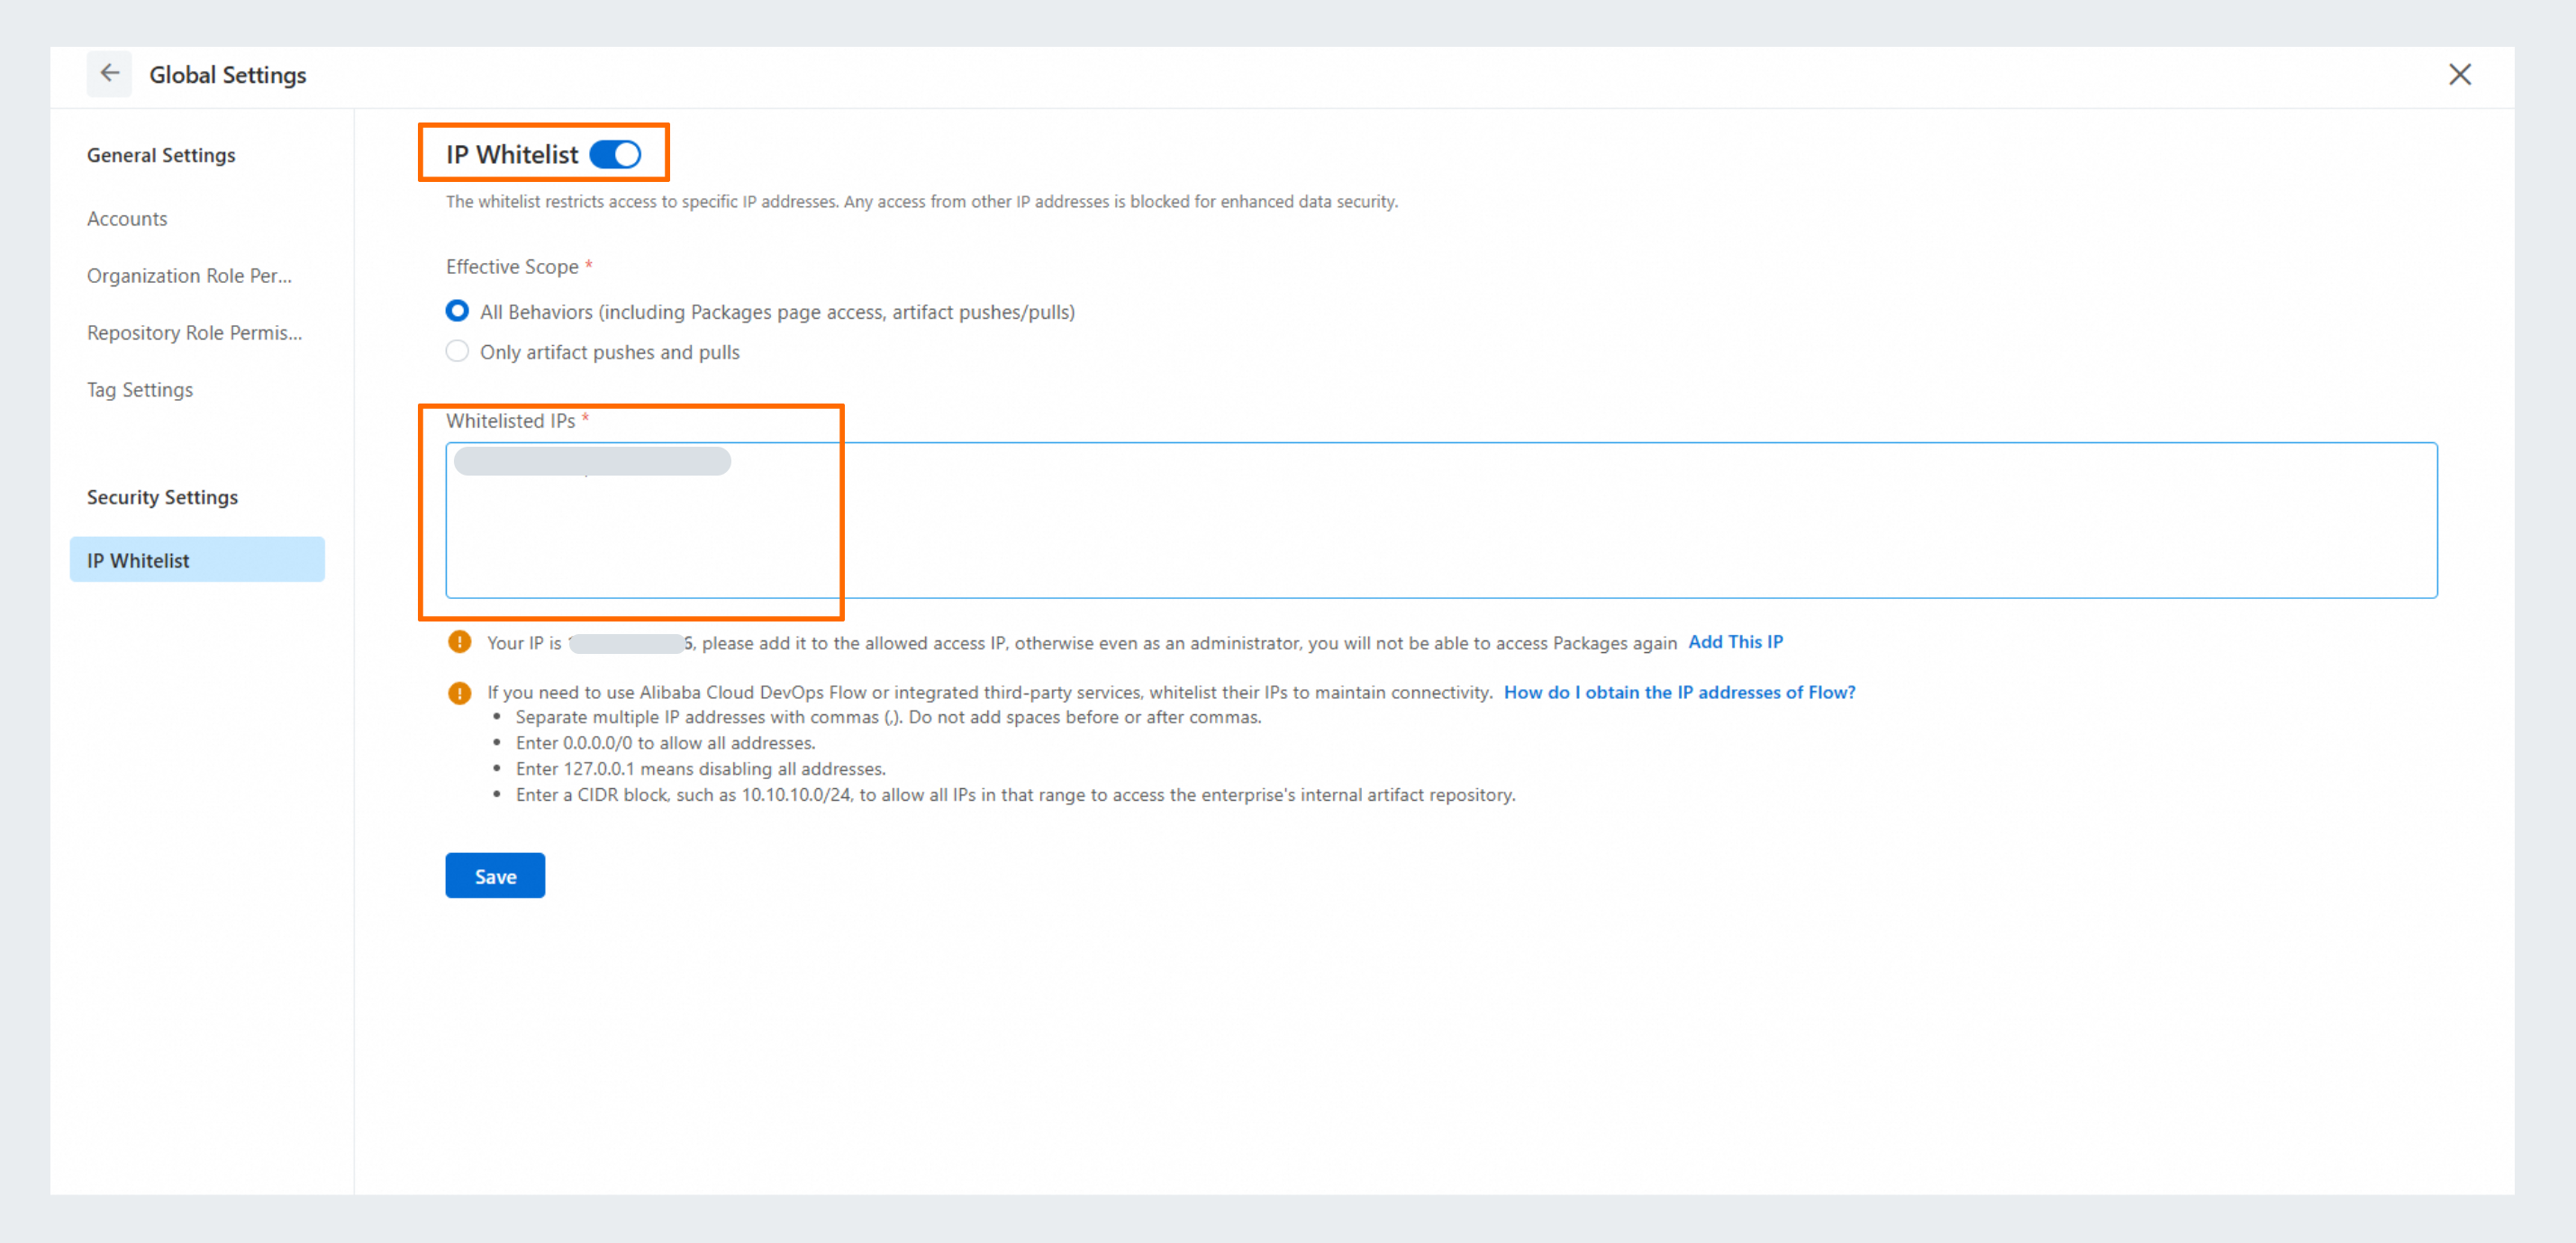Click the Save button
2576x1243 pixels.
[x=495, y=876]
